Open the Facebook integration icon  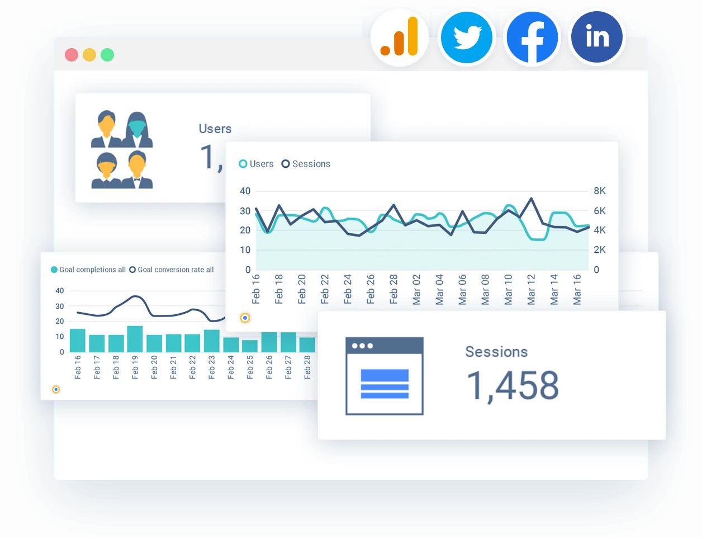532,37
